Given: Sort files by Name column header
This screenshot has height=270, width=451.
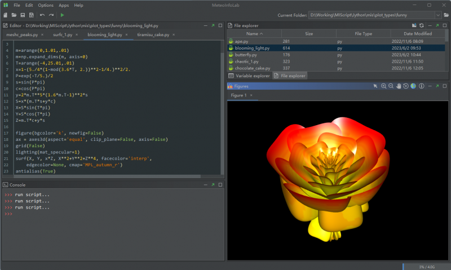Looking at the screenshot, I should [252, 34].
